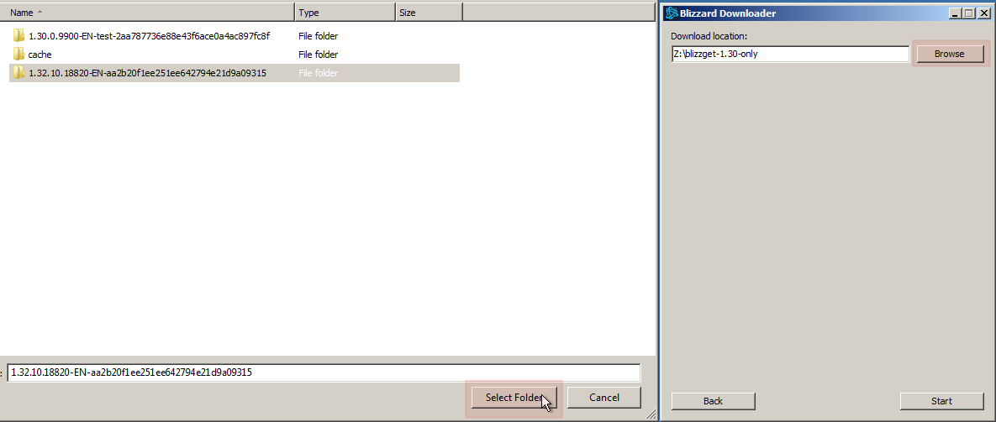Sort files by the Type column header
996x422 pixels.
click(x=345, y=12)
